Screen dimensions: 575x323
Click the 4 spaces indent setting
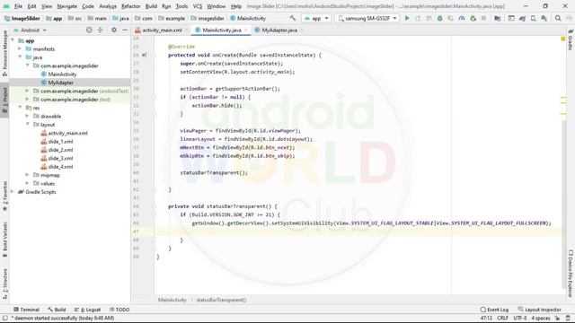pyautogui.click(x=541, y=318)
